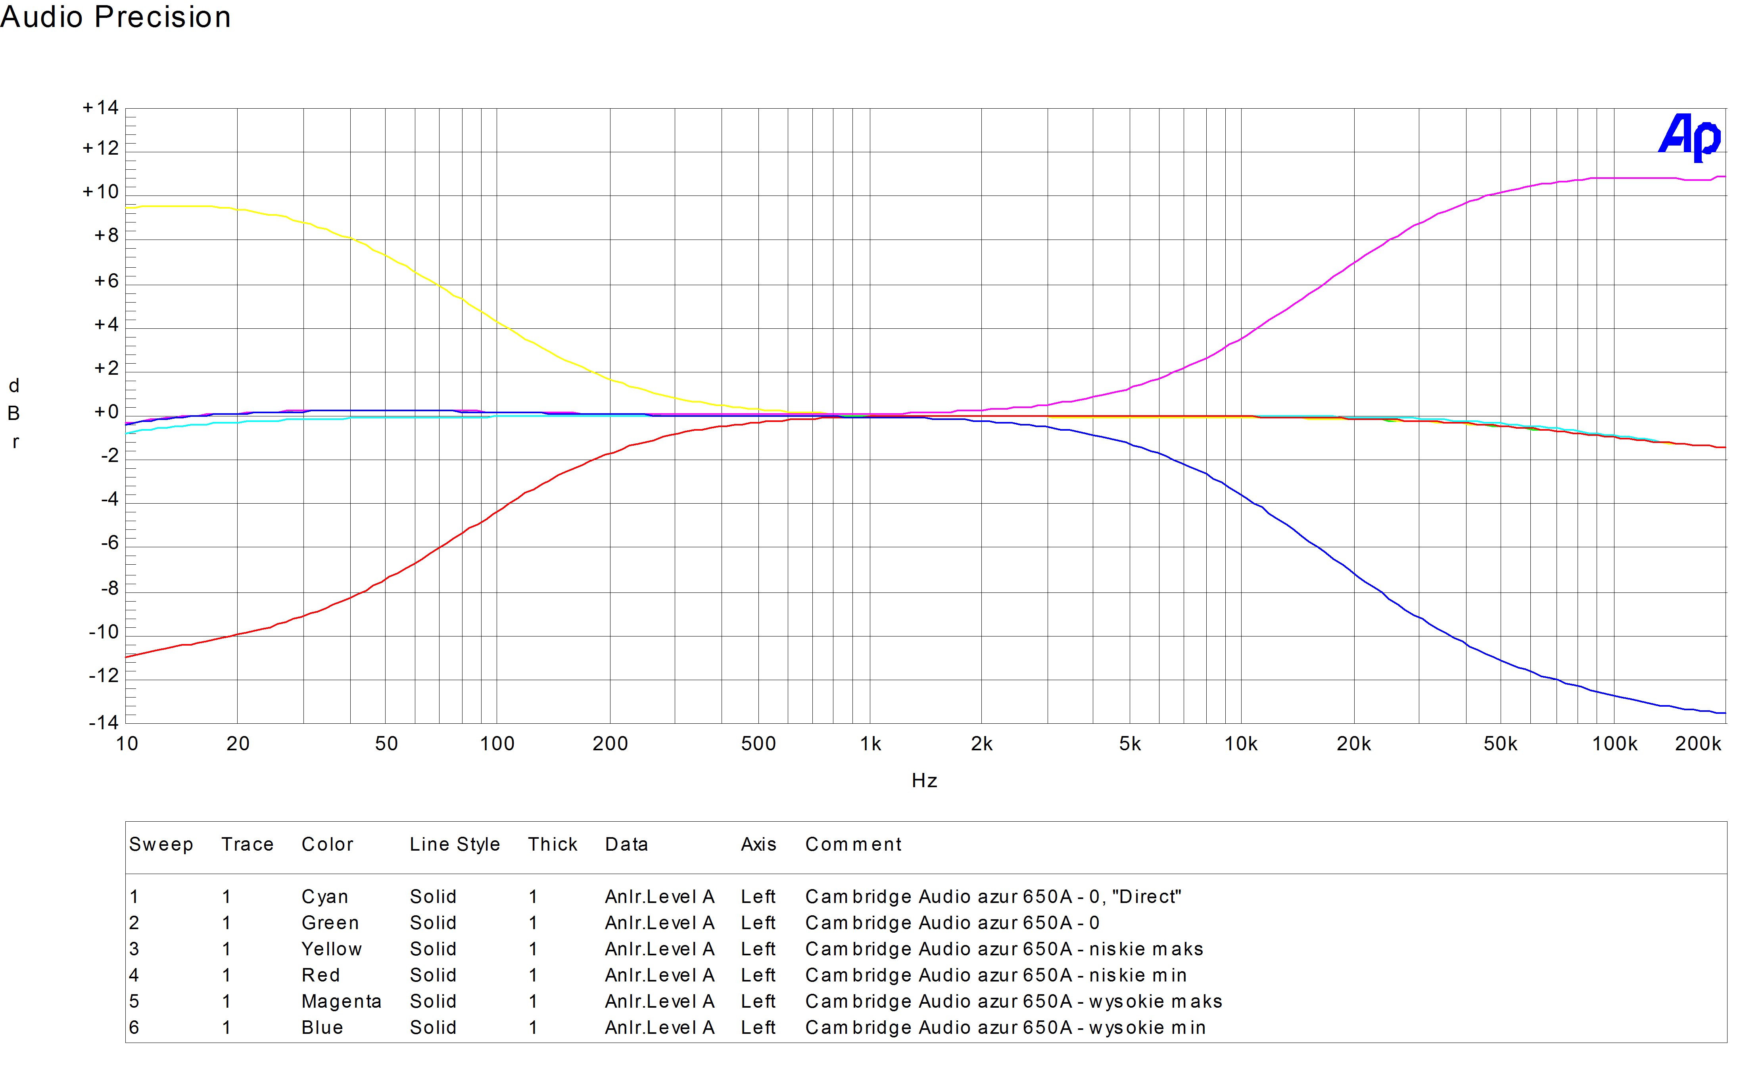Click the 'Magenta' color cell
The image size is (1764, 1085).
point(342,1002)
